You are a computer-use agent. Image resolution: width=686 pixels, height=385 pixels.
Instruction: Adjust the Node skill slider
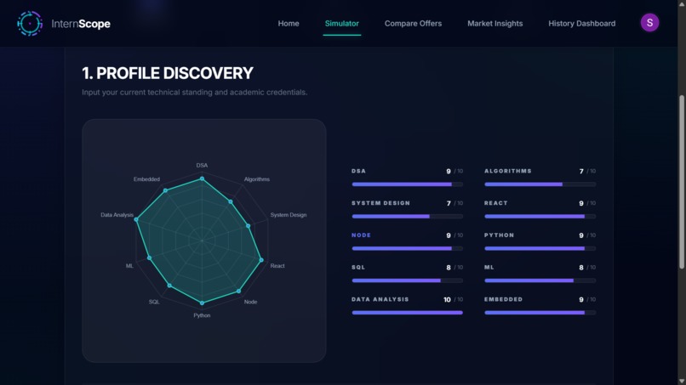408,249
